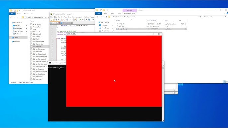Click New folder icon in work explorer title bar
The width and height of the screenshot is (228, 128).
[x=104, y=10]
